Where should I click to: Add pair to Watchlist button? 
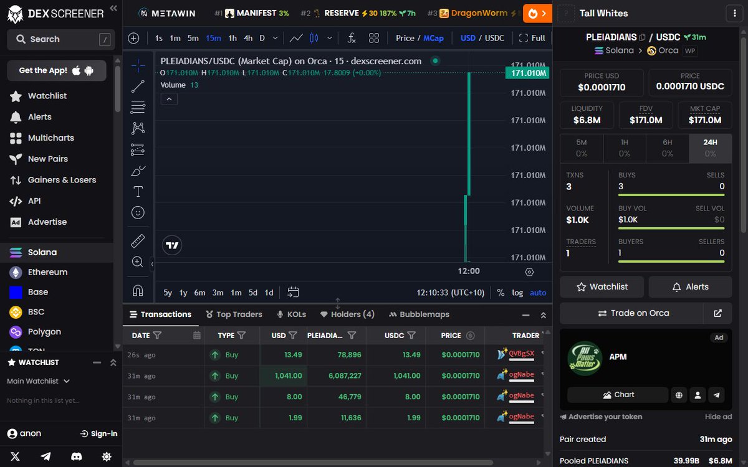tap(602, 287)
